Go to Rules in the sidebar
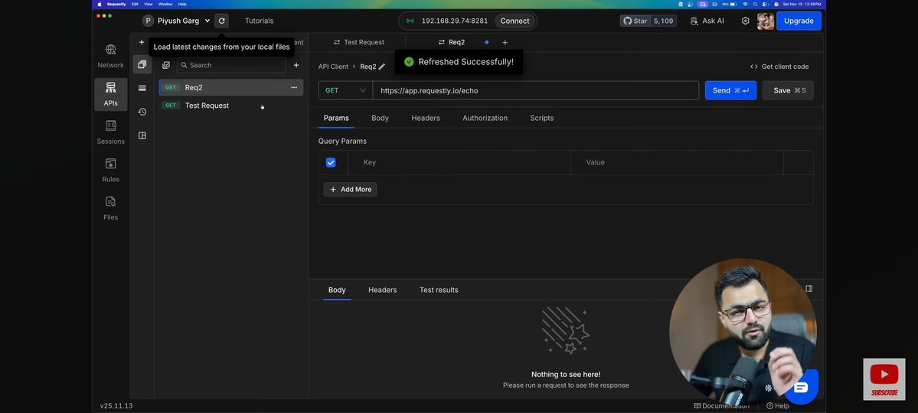Screen dimensions: 918x413 point(111,171)
